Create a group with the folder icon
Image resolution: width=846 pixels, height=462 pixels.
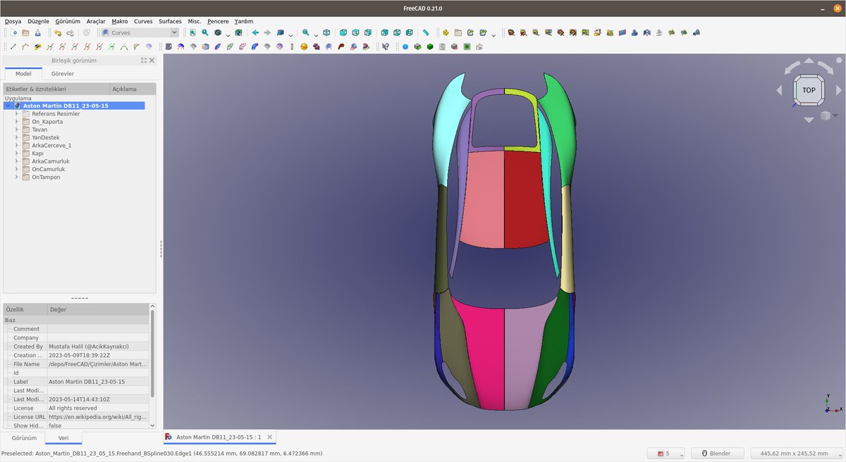pos(458,32)
